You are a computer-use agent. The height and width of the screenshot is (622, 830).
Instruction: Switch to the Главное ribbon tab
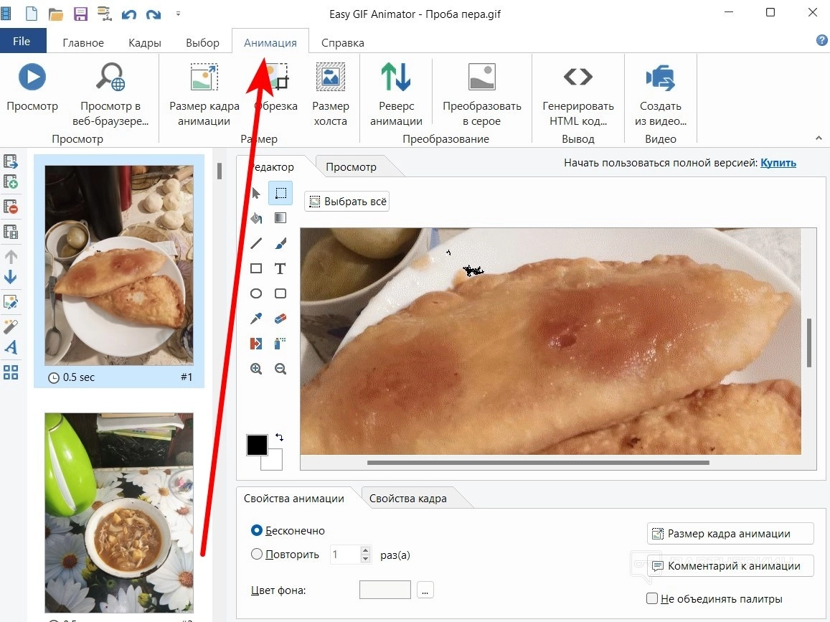83,42
